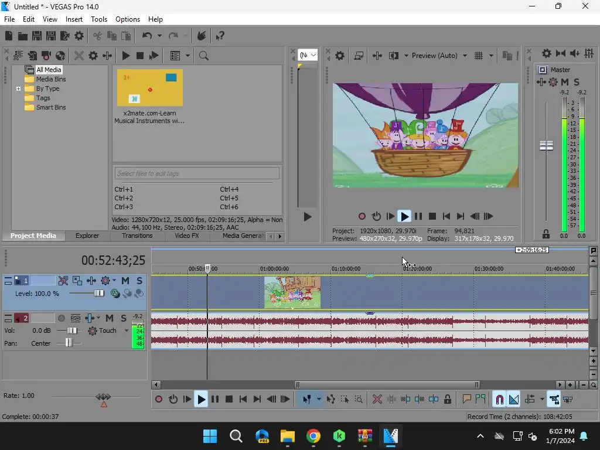600x450 pixels.
Task: Mute video track 1 with M button
Action: pyautogui.click(x=125, y=281)
